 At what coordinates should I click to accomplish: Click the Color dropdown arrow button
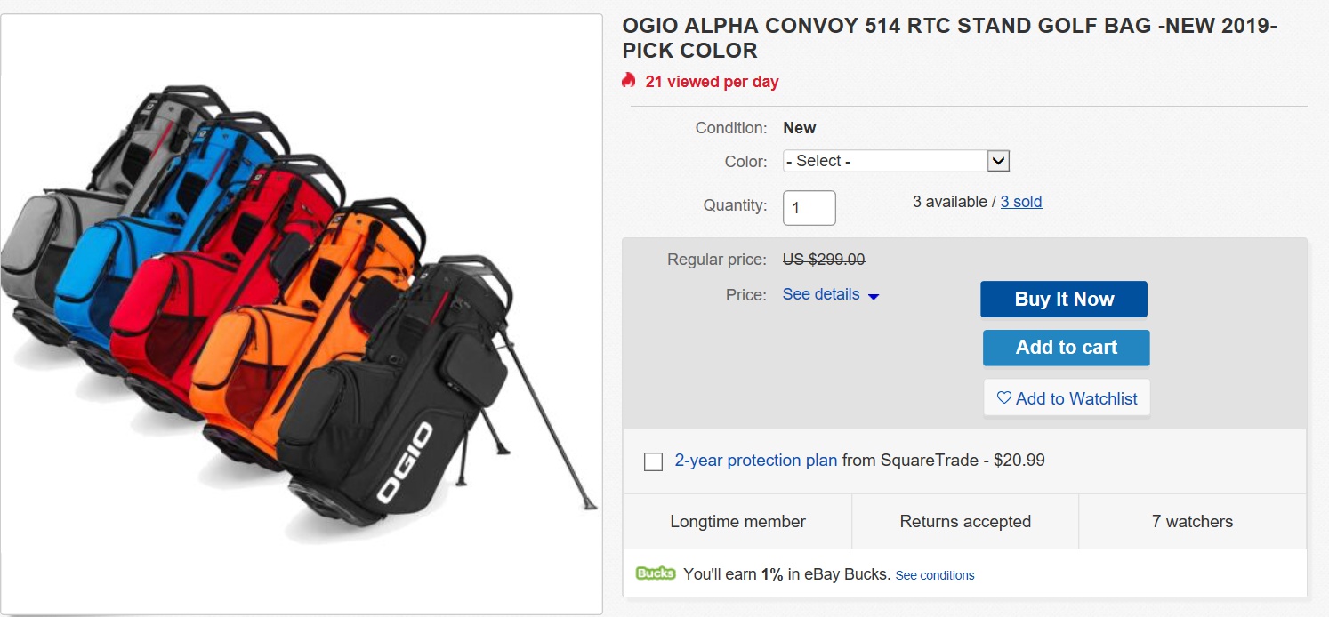click(x=999, y=161)
